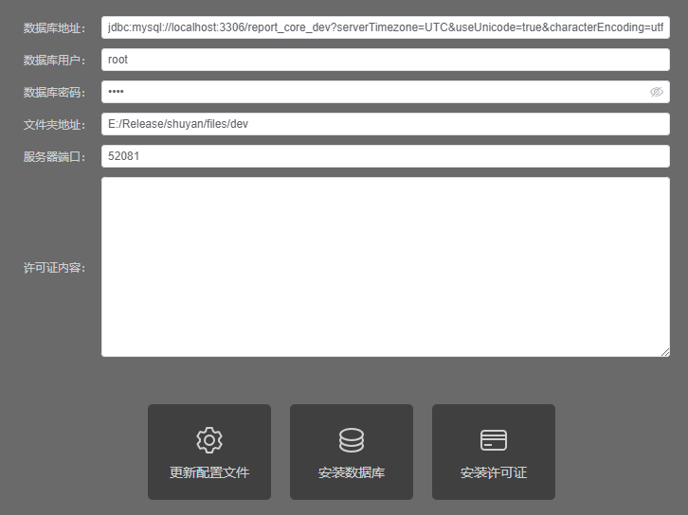Click the card icon above 安装许可证
The width and height of the screenshot is (688, 515).
(494, 440)
